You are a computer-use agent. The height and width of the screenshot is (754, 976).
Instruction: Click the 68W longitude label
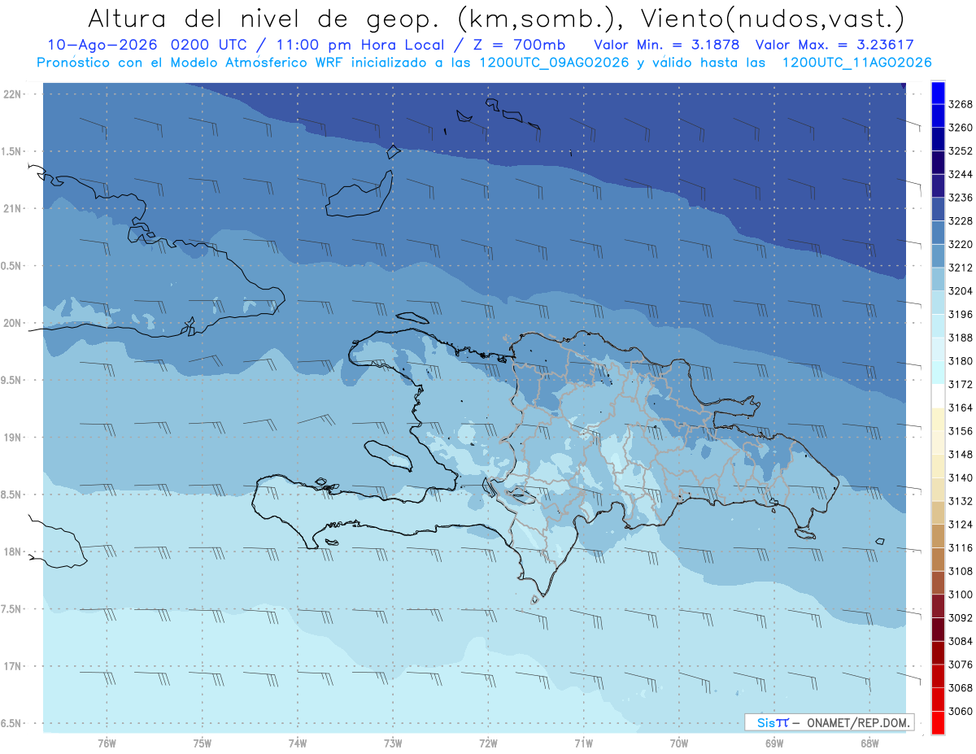point(869,743)
